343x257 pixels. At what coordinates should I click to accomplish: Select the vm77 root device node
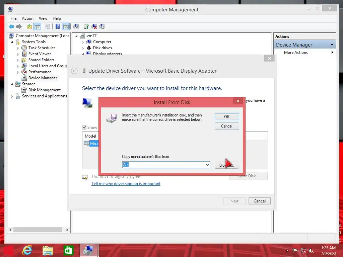pos(91,36)
